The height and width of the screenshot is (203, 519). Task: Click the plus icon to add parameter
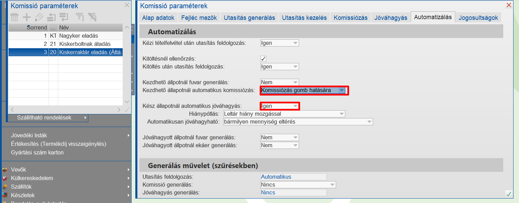pyautogui.click(x=27, y=17)
